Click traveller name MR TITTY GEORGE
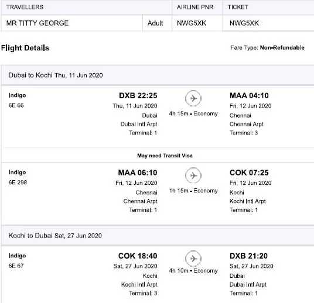Viewport: 314px width, 303px height. coord(37,23)
